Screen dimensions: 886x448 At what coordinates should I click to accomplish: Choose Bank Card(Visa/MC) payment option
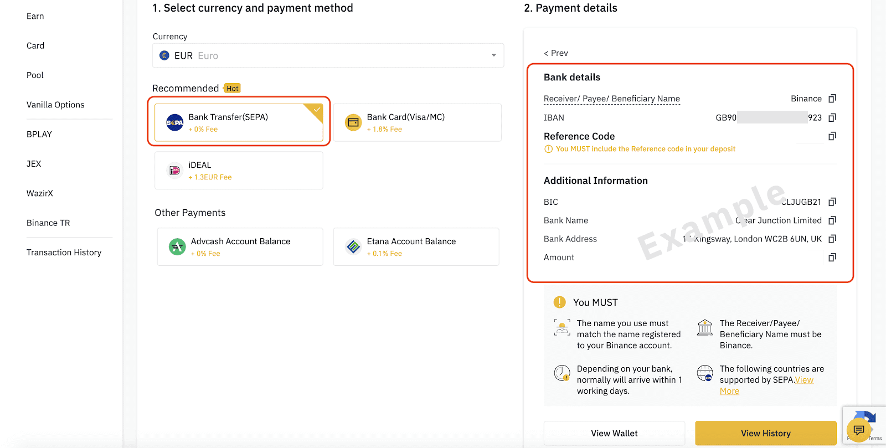point(417,122)
